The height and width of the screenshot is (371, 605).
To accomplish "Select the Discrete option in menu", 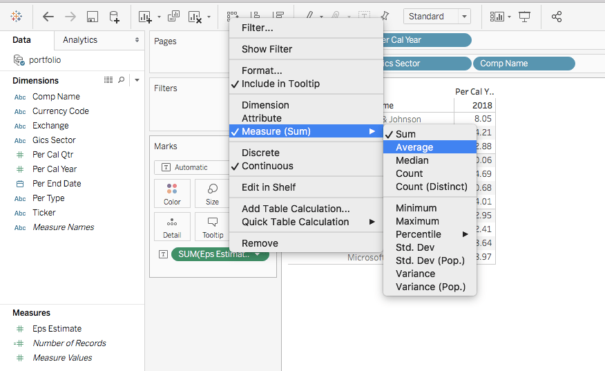I will coord(260,153).
